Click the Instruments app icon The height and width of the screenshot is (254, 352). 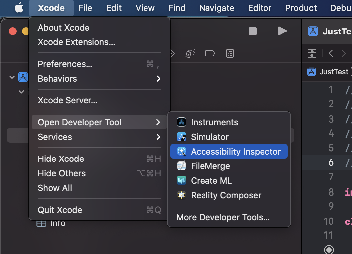[181, 122]
